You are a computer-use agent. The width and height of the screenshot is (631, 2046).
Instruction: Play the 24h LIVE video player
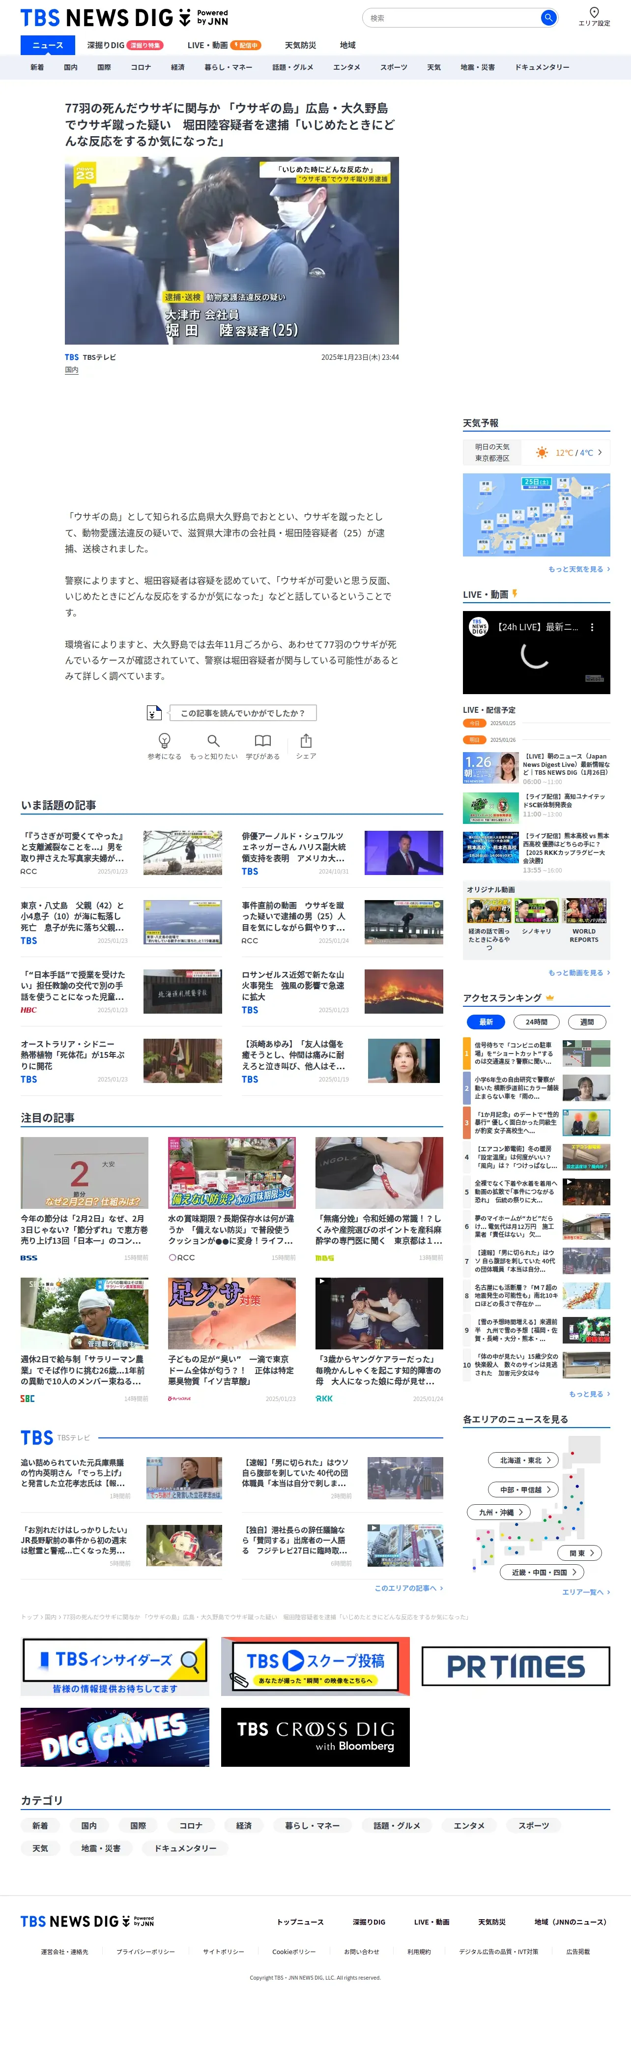click(537, 652)
